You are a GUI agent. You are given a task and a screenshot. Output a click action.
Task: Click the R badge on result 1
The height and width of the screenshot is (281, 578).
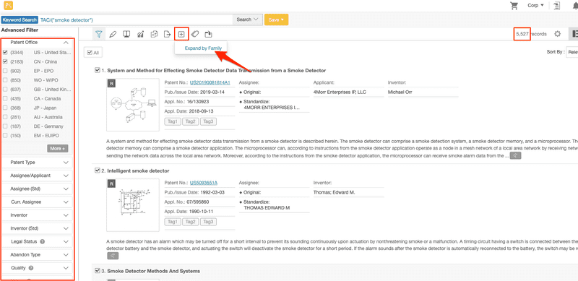(112, 84)
